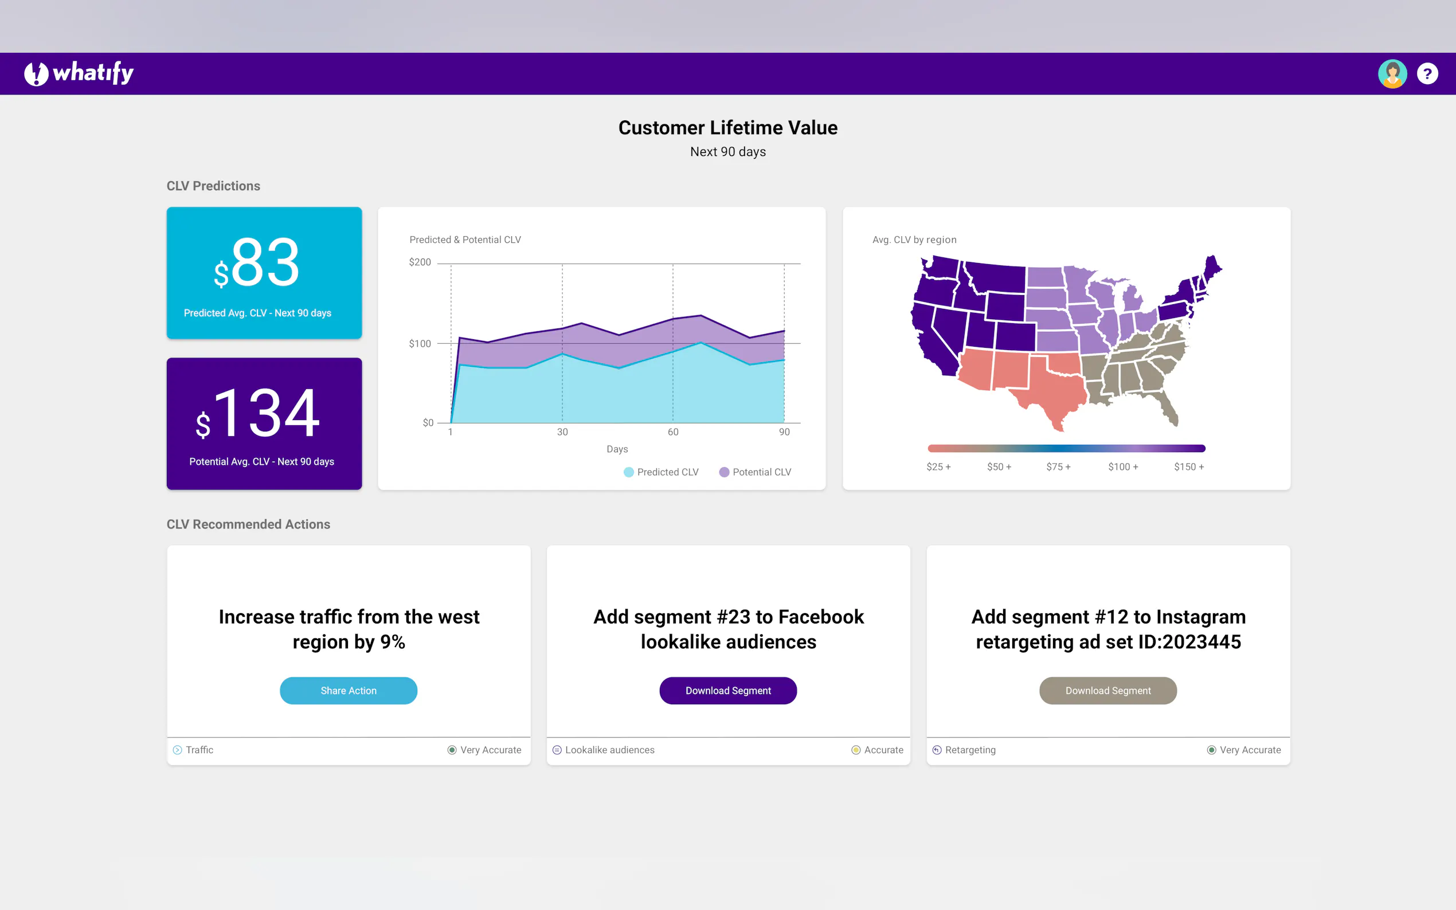Toggle the Potential CLV legend item

(x=755, y=472)
